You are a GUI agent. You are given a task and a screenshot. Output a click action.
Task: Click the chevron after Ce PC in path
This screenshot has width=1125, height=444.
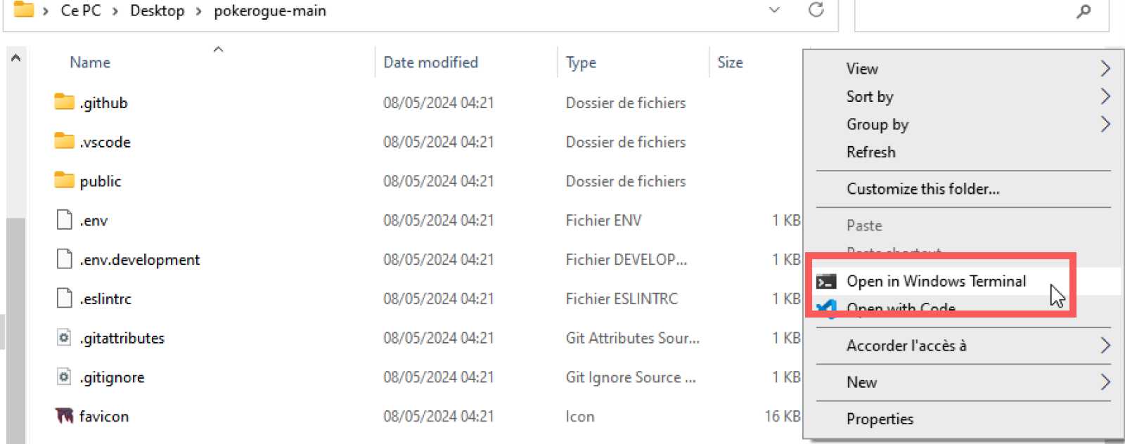coord(115,11)
